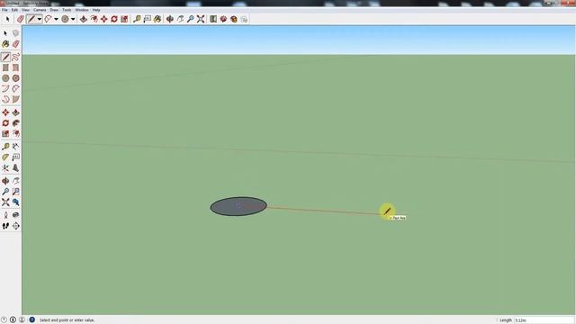
Task: Pick the Axes tool in the left tool set
Action: 5,168
